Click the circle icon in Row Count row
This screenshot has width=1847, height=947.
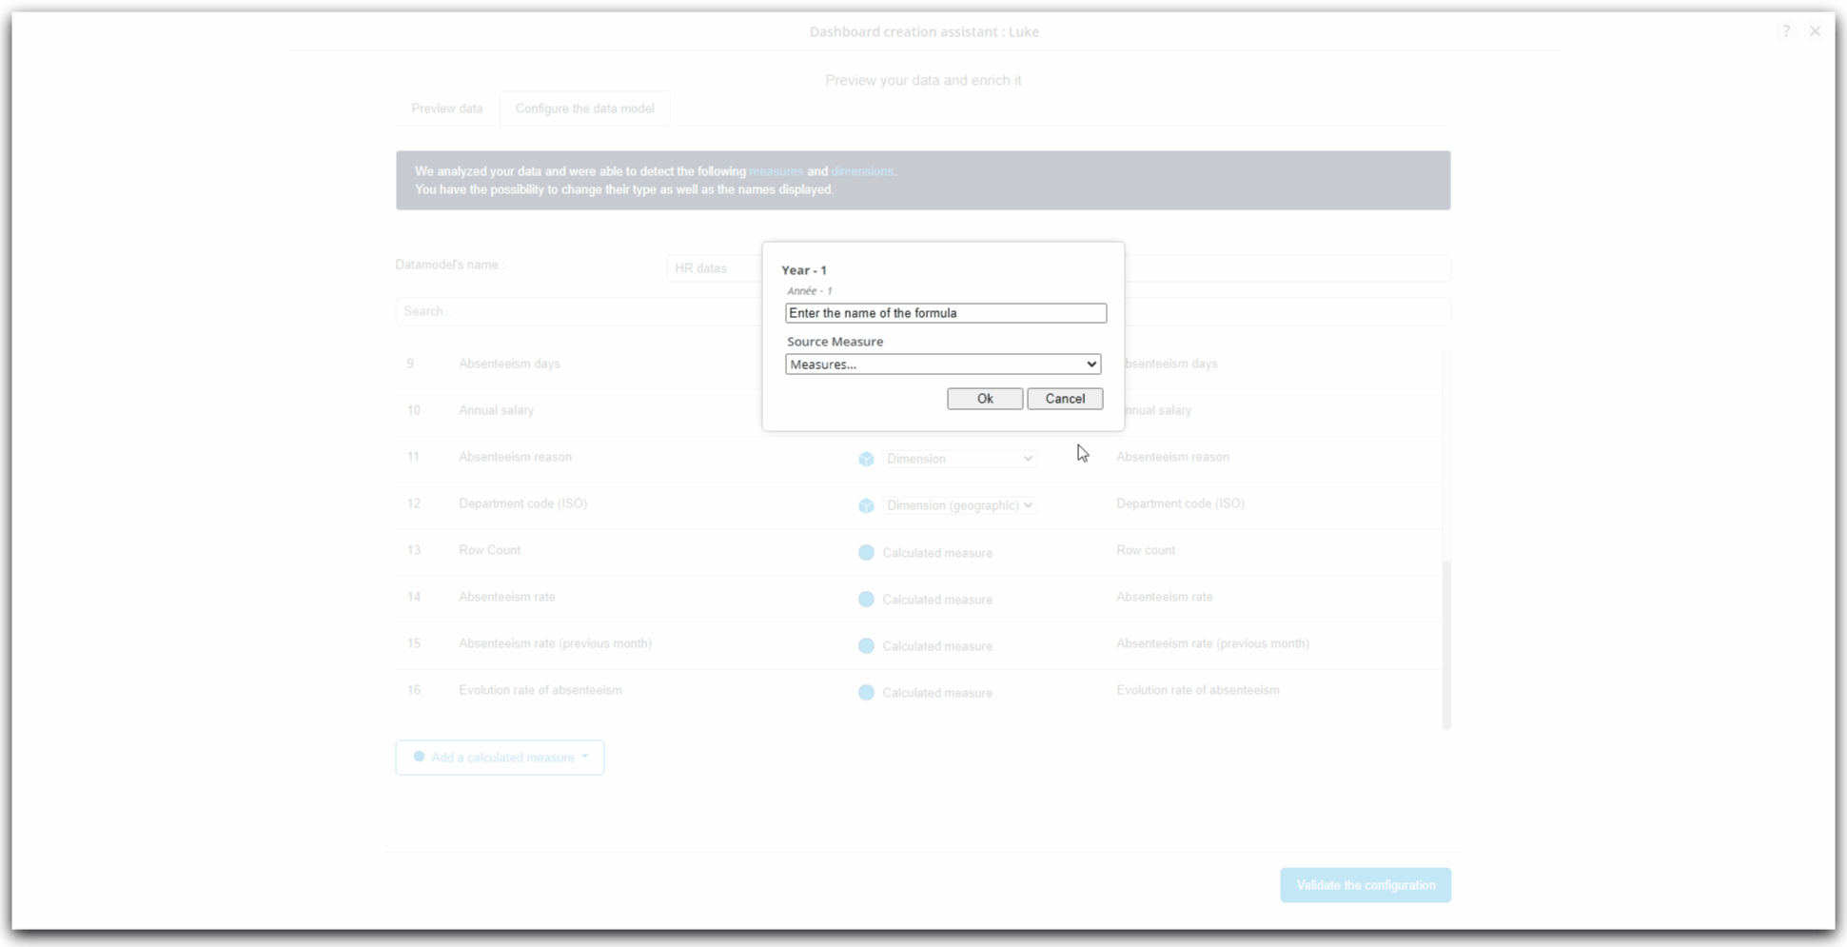[866, 552]
